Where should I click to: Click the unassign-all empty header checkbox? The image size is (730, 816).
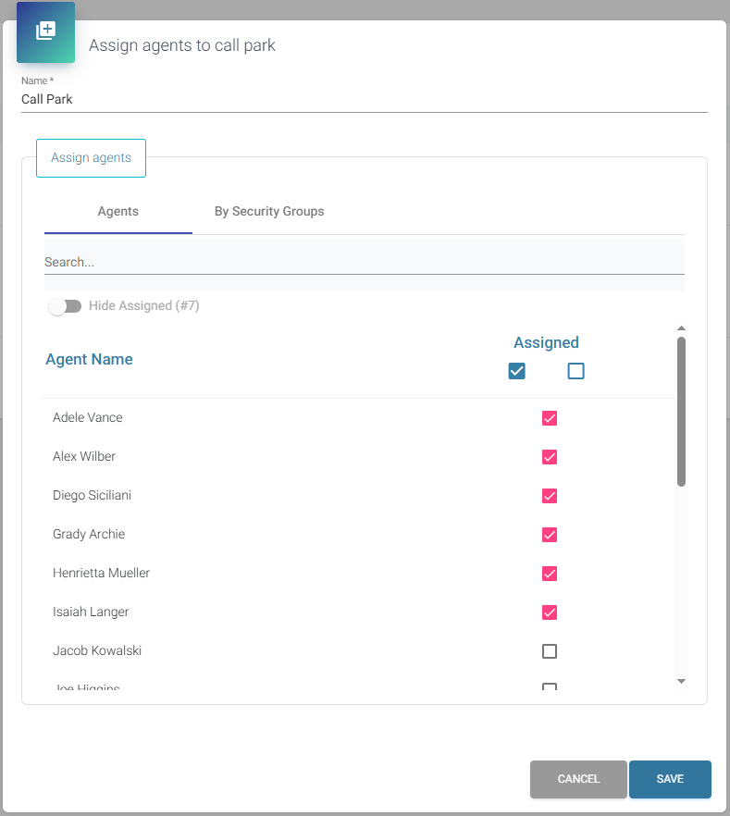576,371
